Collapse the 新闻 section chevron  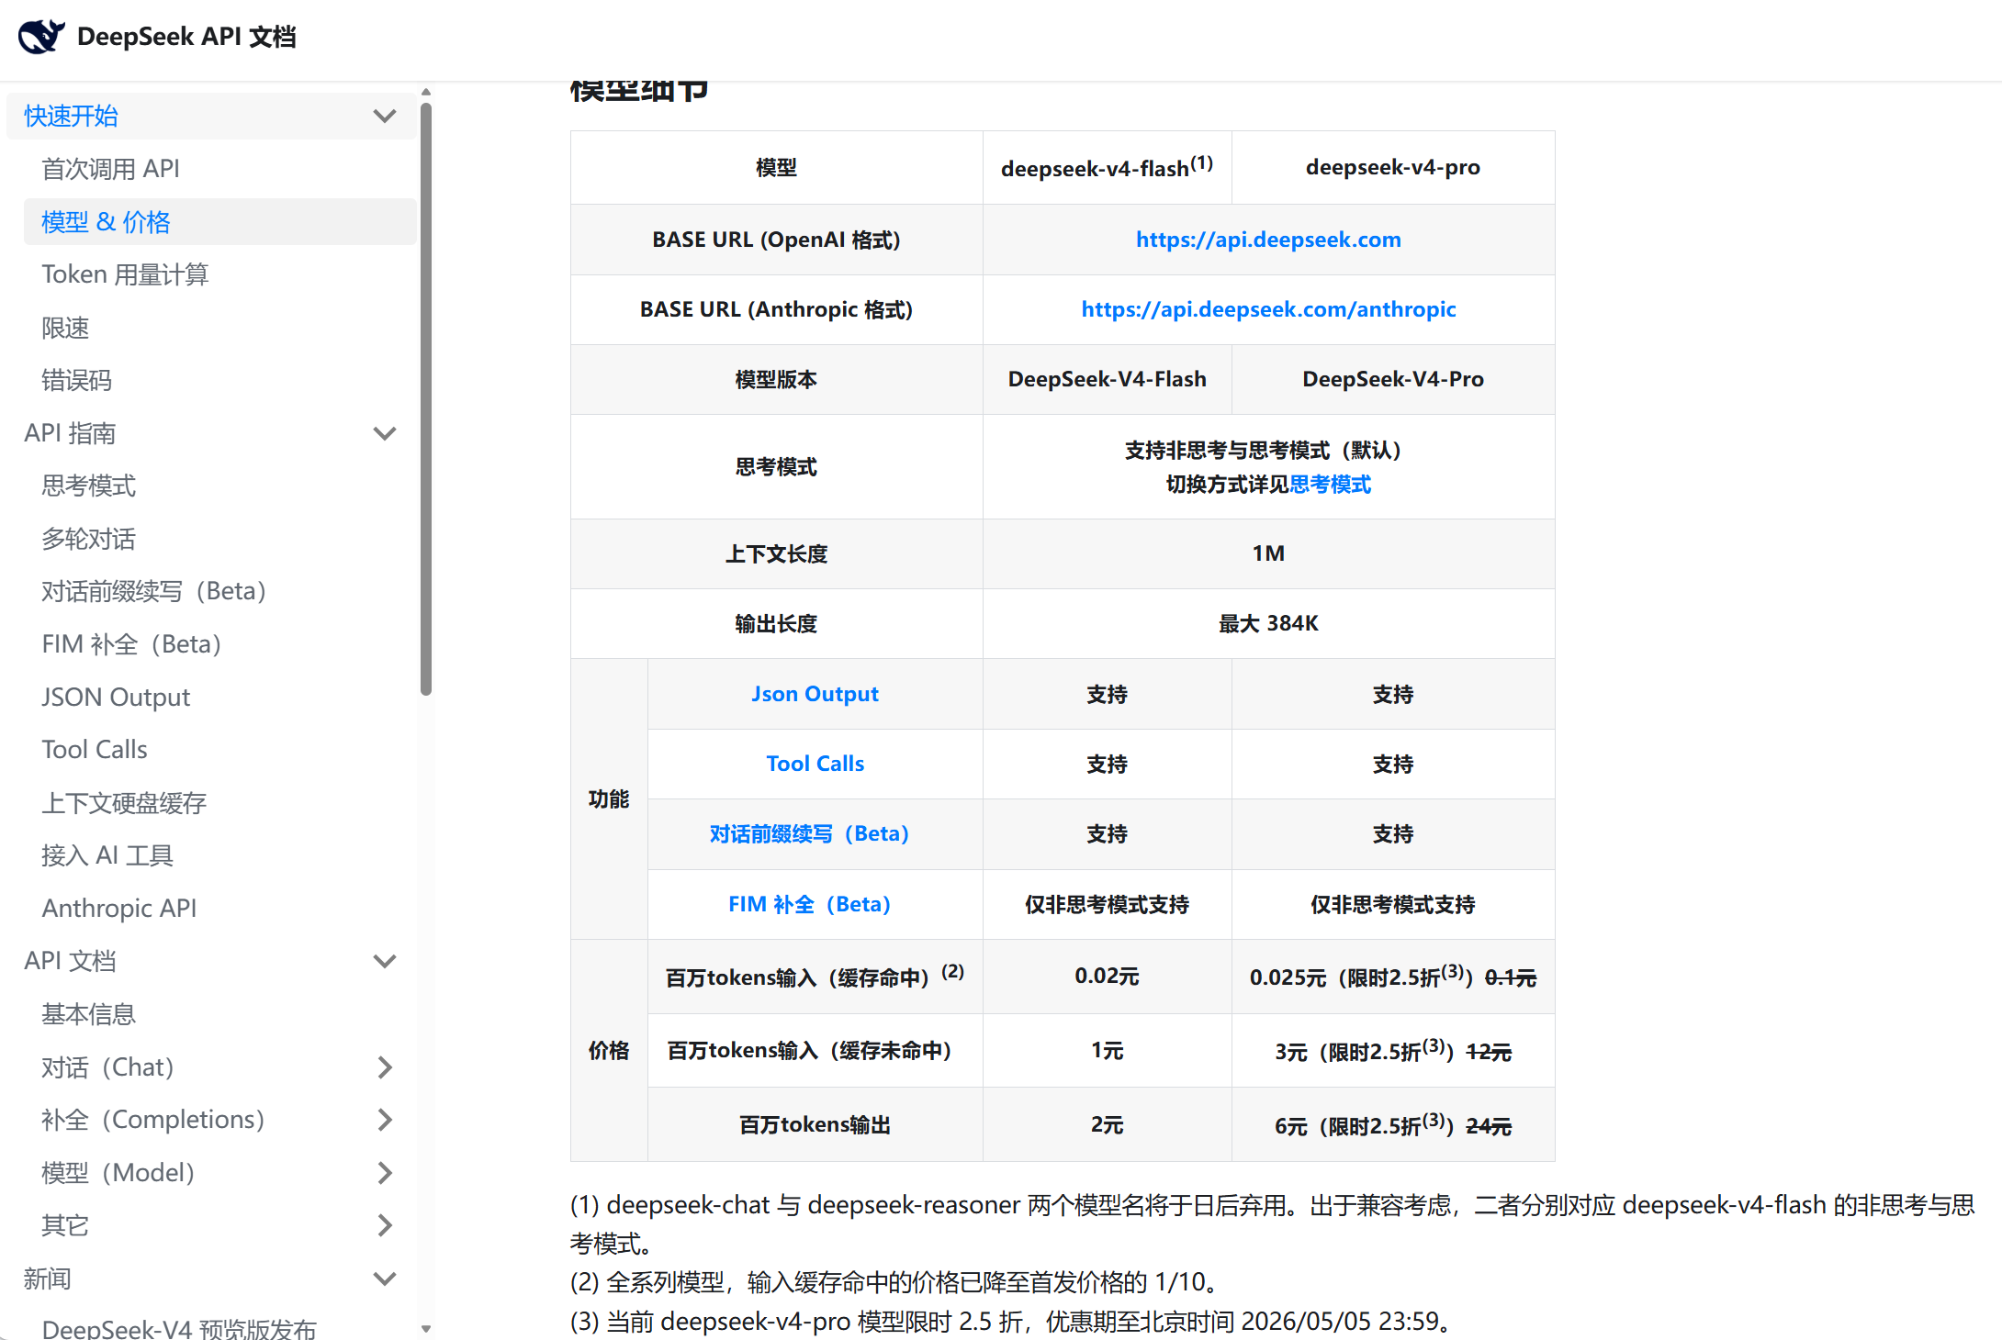click(385, 1279)
